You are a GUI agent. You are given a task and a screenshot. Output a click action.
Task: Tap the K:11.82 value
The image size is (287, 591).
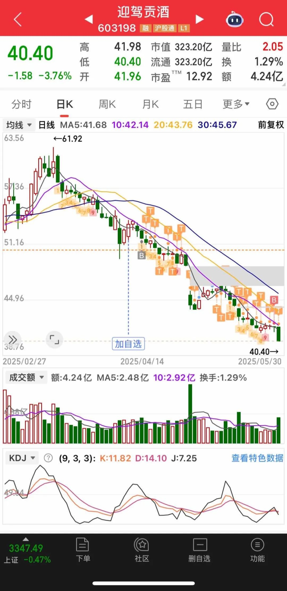115,458
